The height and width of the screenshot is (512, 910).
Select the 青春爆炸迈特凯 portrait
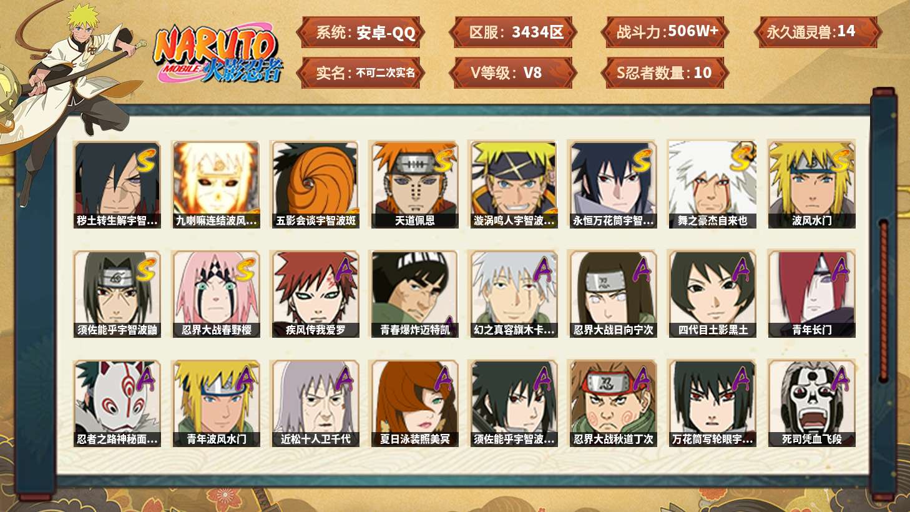pyautogui.click(x=414, y=294)
